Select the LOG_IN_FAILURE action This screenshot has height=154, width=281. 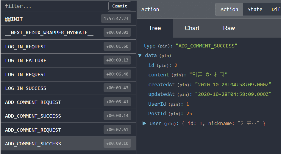click(68, 60)
